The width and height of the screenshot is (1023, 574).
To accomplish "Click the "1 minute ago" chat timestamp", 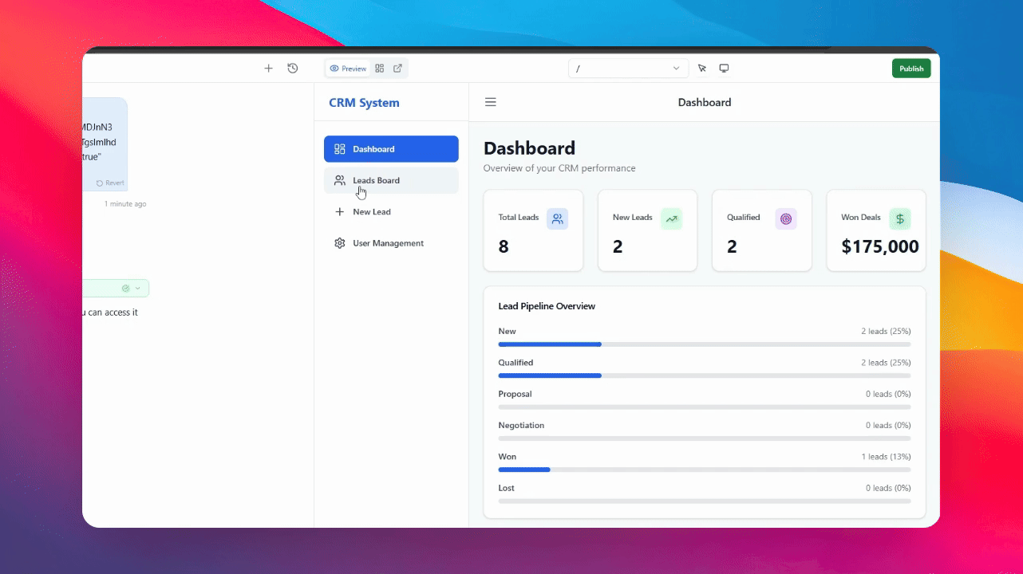I will 125,204.
